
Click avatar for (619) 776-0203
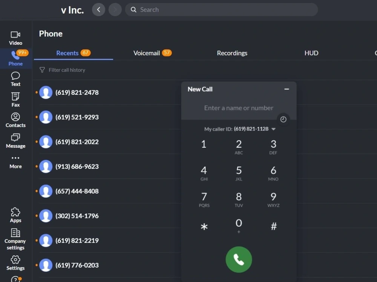(46, 265)
